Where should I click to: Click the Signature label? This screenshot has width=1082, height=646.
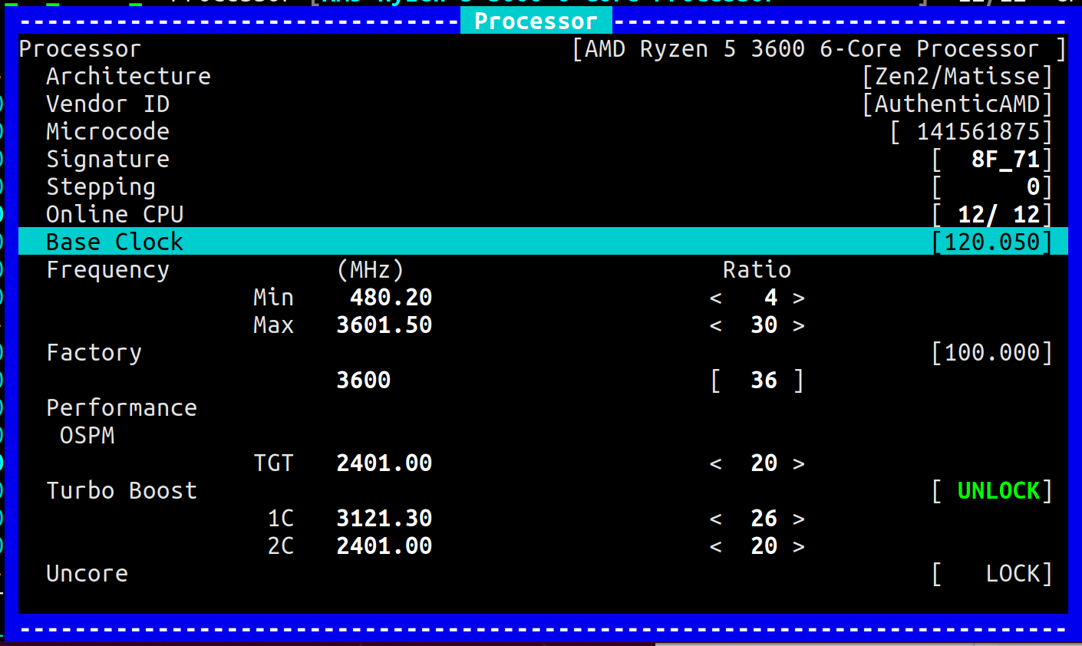(x=107, y=159)
